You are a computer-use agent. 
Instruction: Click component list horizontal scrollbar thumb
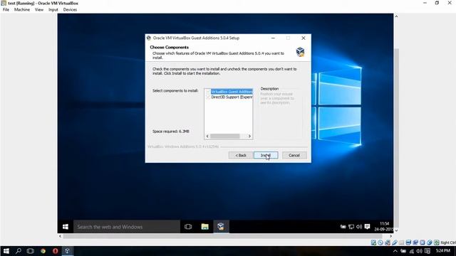(x=225, y=136)
